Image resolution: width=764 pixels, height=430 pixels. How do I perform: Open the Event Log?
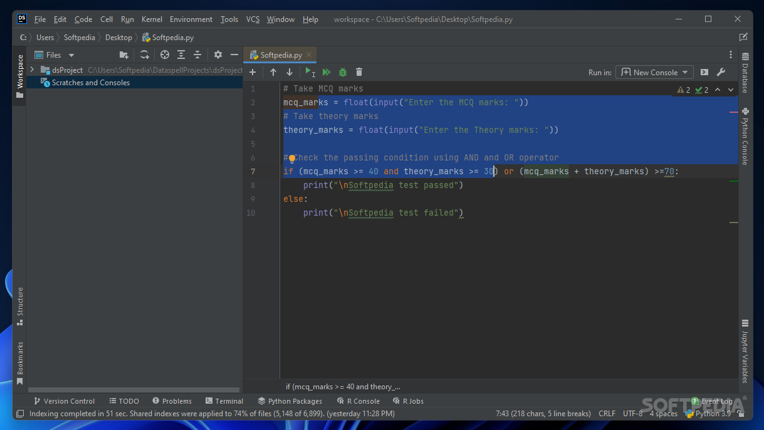tap(711, 401)
